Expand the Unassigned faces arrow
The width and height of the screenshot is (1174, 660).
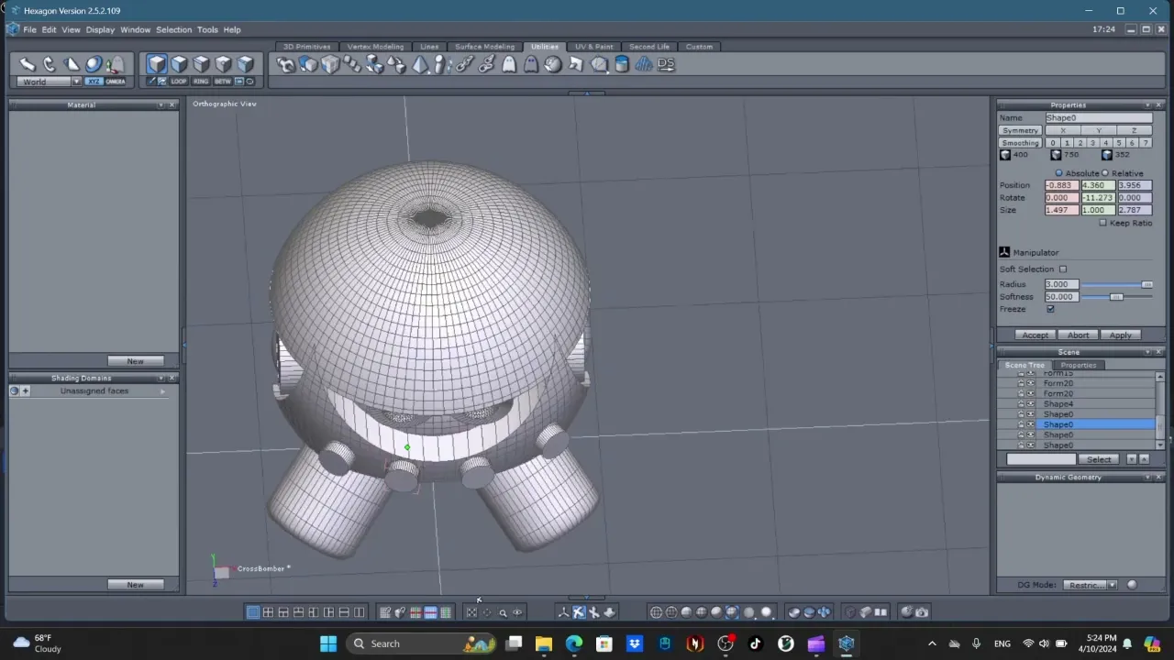(163, 391)
